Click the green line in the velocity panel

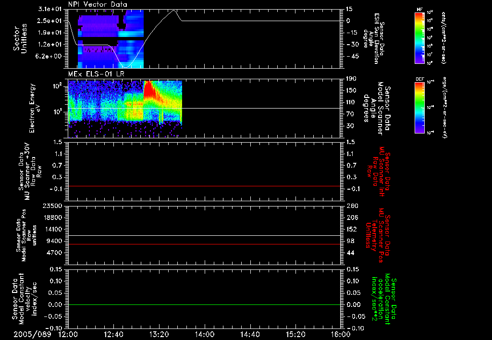point(204,304)
